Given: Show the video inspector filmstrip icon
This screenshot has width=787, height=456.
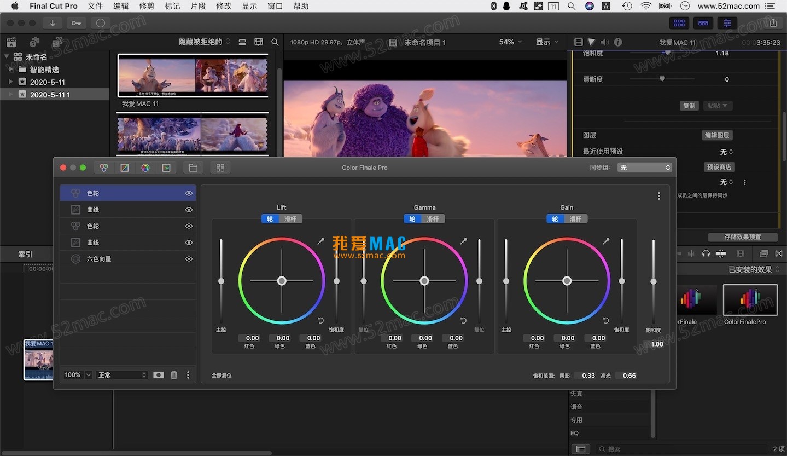Looking at the screenshot, I should (x=579, y=42).
